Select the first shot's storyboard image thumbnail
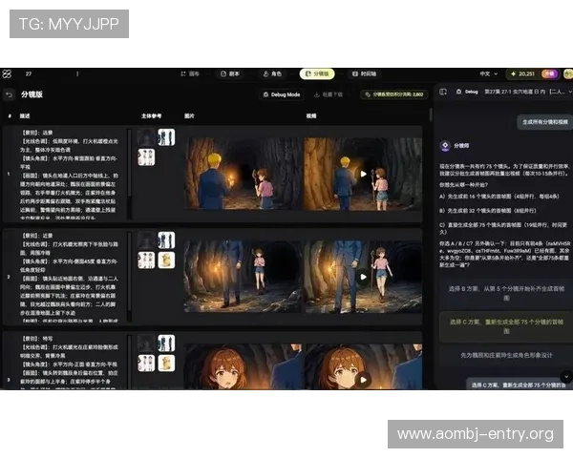Screen dimensions: 573x458 243,175
